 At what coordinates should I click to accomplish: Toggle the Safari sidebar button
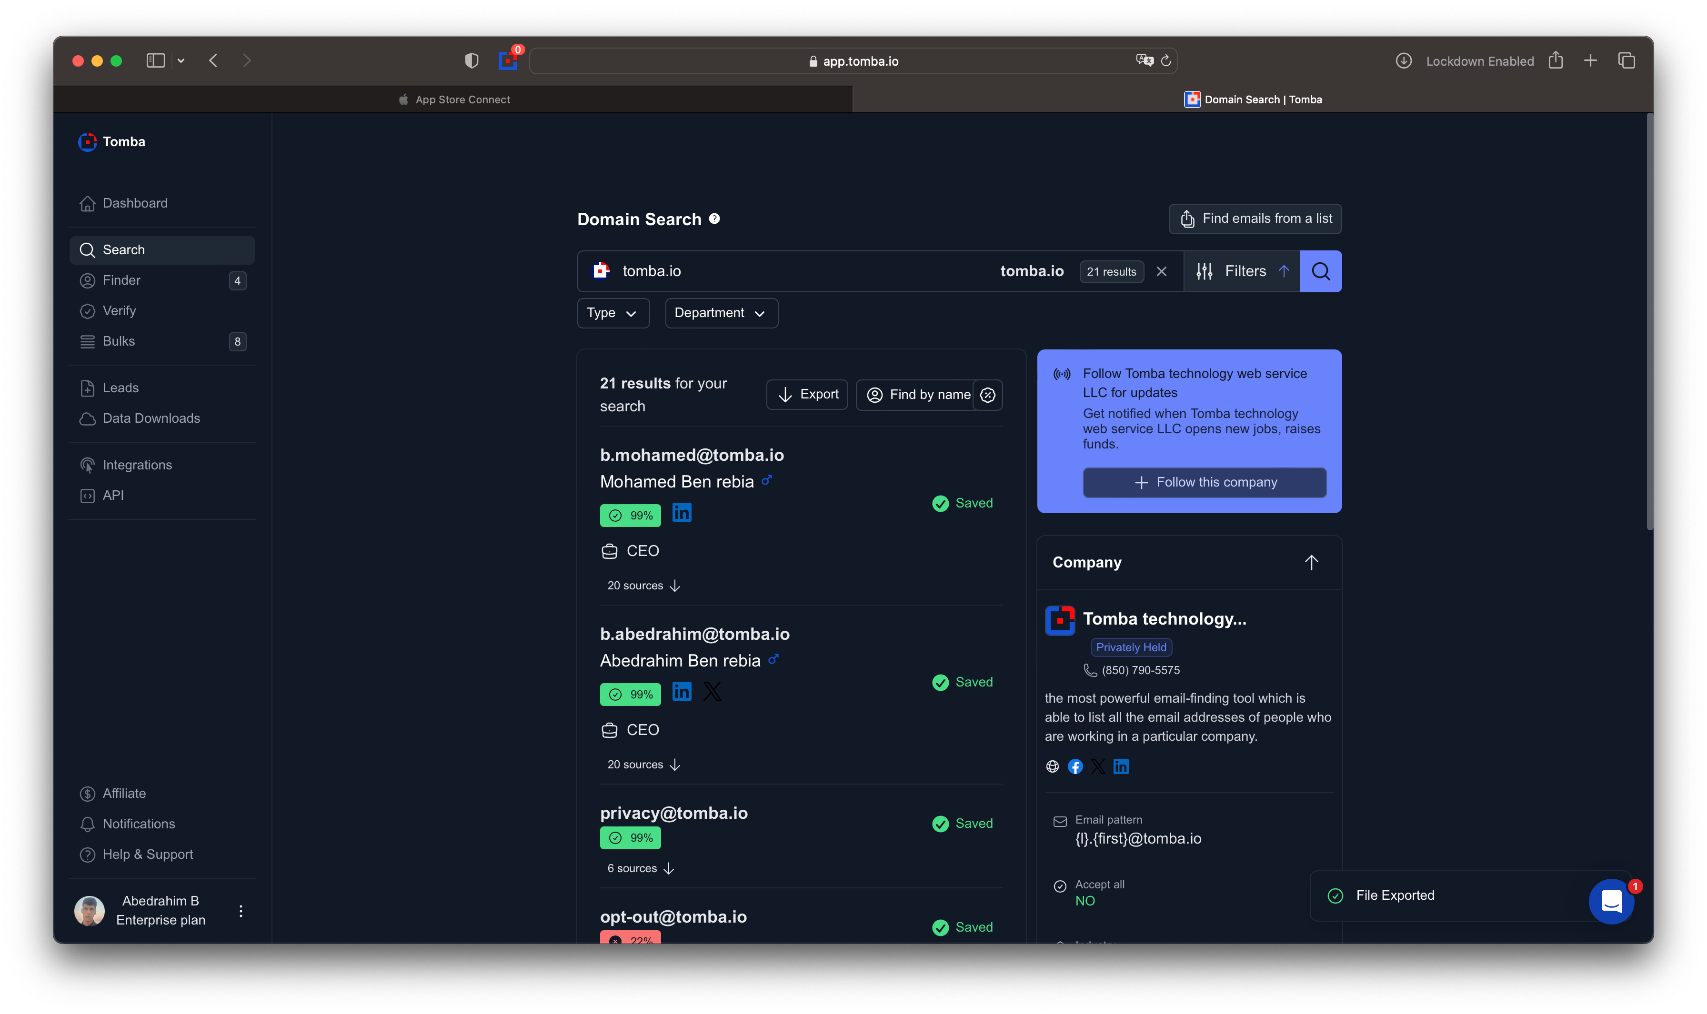(x=156, y=61)
